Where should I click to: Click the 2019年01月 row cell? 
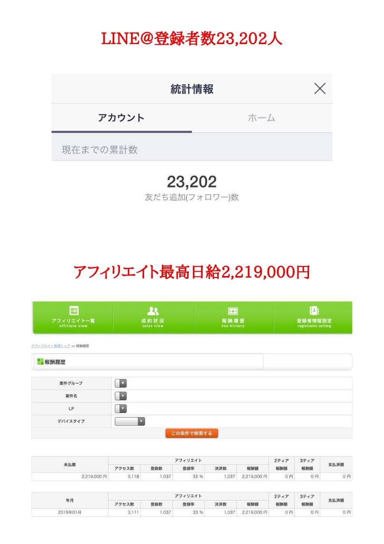(70, 512)
